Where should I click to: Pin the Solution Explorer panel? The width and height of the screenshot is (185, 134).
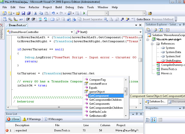click(183, 25)
